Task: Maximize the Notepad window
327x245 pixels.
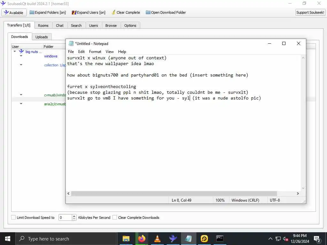Action: [x=284, y=43]
